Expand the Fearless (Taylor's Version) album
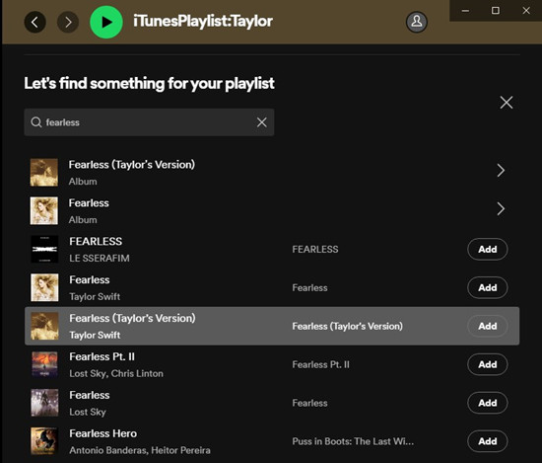Screen dimensions: 542x463 (x=501, y=171)
